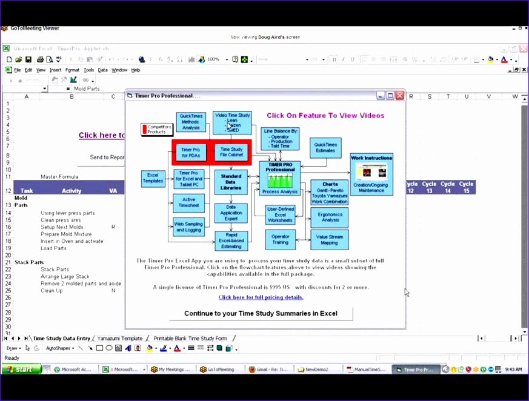Apply the 3-D effect from the Drawing toolbar

click(228, 348)
